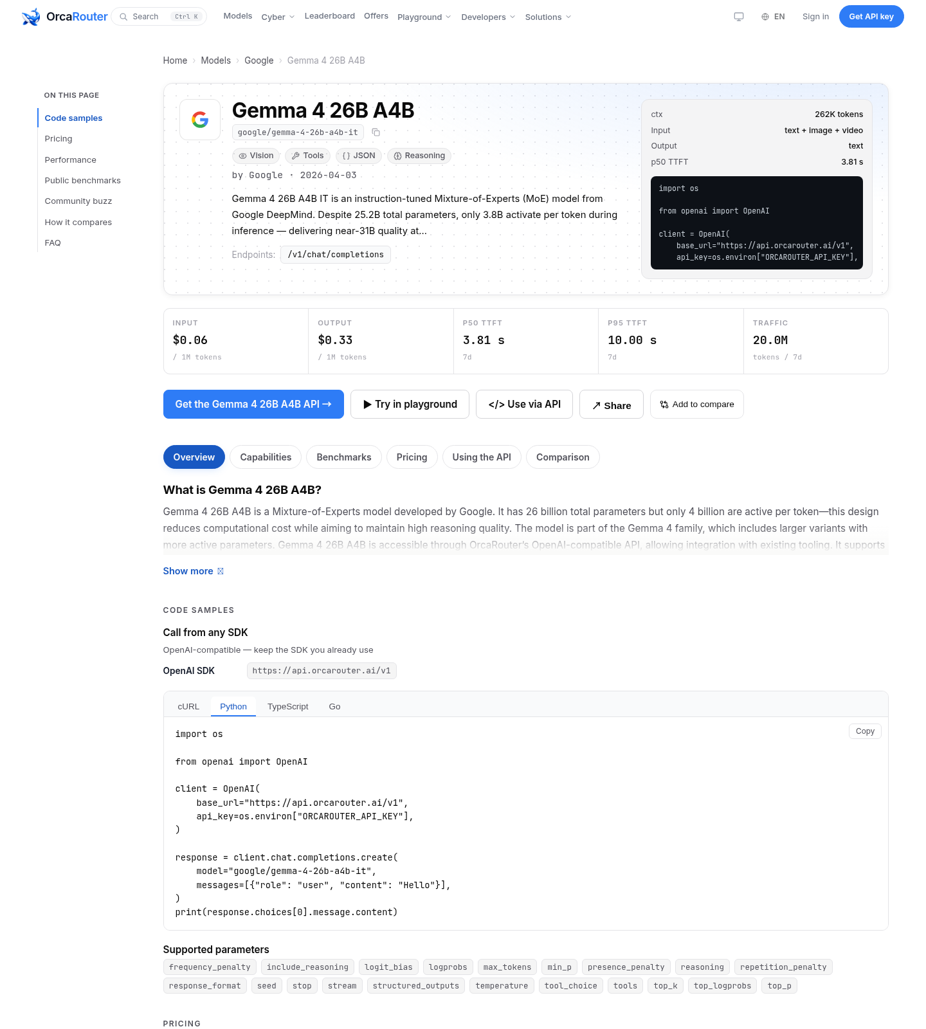Open the Playground dropdown menu
This screenshot has width=926, height=1029.
424,17
